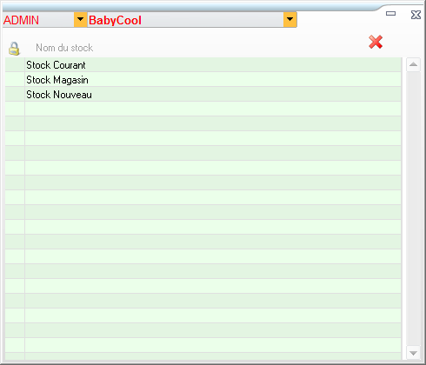The height and width of the screenshot is (365, 426).
Task: Expand the BabyCool dropdown arrow
Action: point(290,20)
